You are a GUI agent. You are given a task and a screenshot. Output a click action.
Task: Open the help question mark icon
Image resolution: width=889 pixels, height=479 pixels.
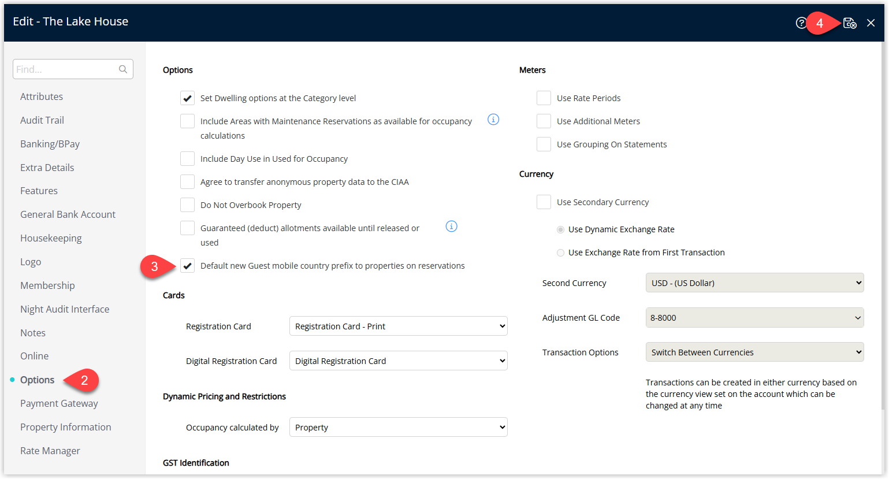801,23
